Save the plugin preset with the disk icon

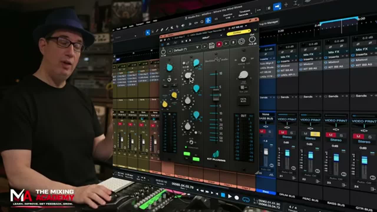(211, 45)
